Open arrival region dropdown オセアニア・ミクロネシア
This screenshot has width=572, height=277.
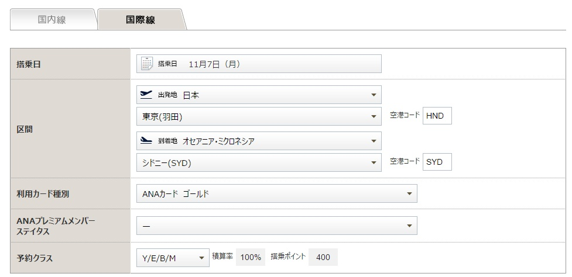tap(259, 141)
